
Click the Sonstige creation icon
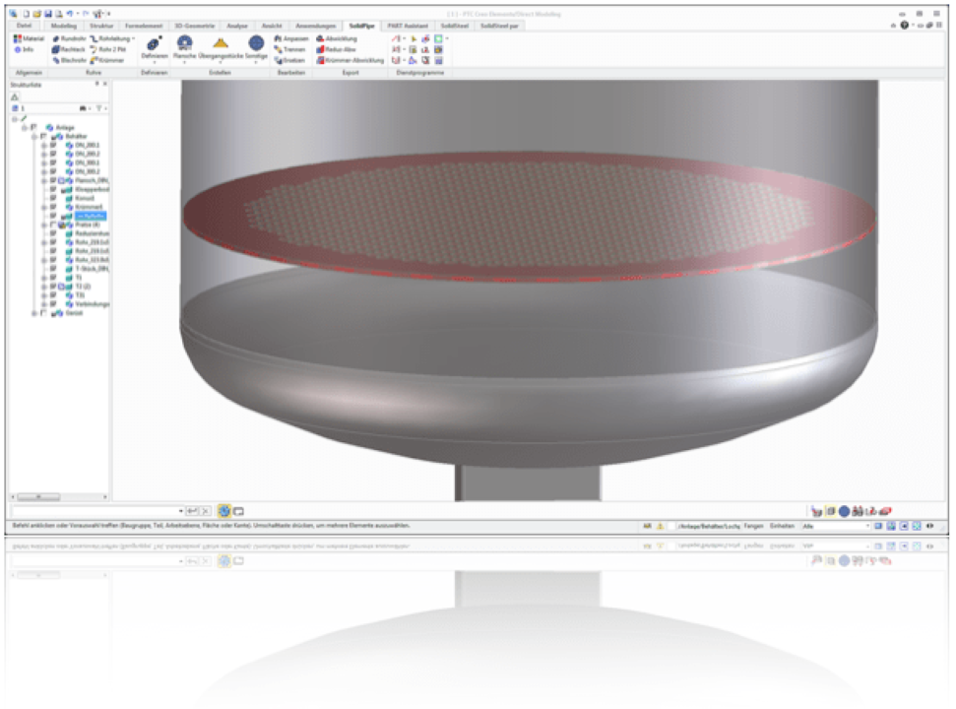[256, 43]
